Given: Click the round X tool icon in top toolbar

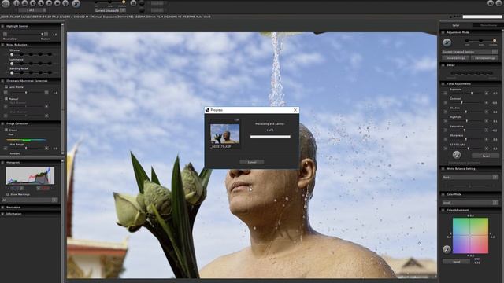Looking at the screenshot, I should 76,3.
